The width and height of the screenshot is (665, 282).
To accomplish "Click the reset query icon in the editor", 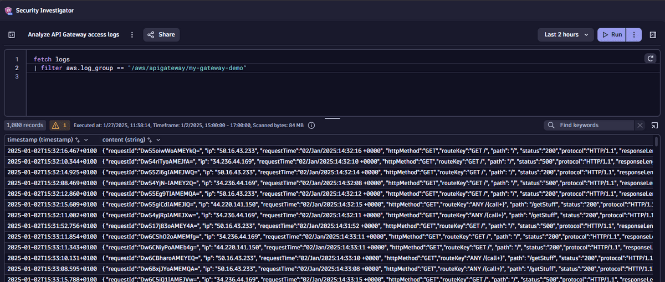I will pos(651,58).
